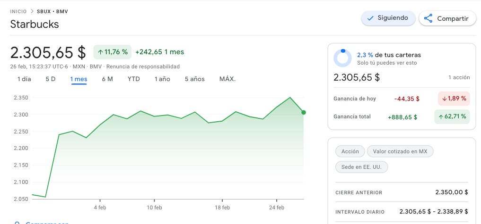Click the Ganancia de hoy label
Viewport: 481px width, 224px height.
(355, 99)
